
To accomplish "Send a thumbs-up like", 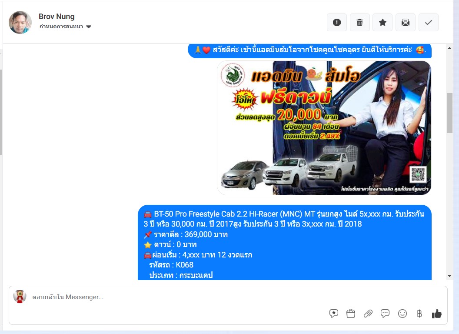I will click(436, 314).
